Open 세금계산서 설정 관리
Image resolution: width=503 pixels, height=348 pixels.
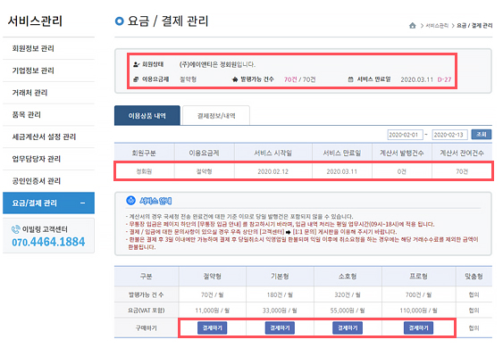(48, 137)
